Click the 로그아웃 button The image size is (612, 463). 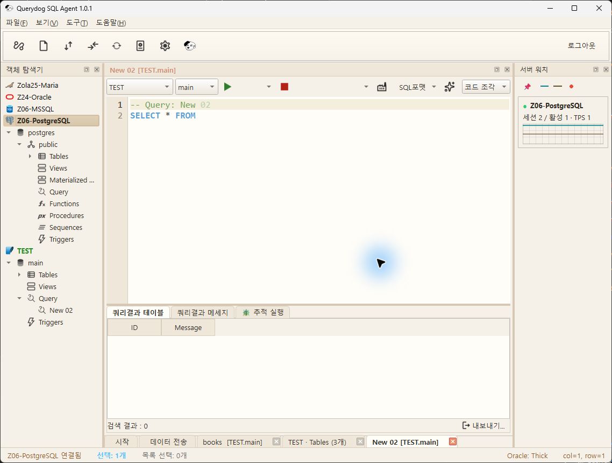[x=581, y=46]
